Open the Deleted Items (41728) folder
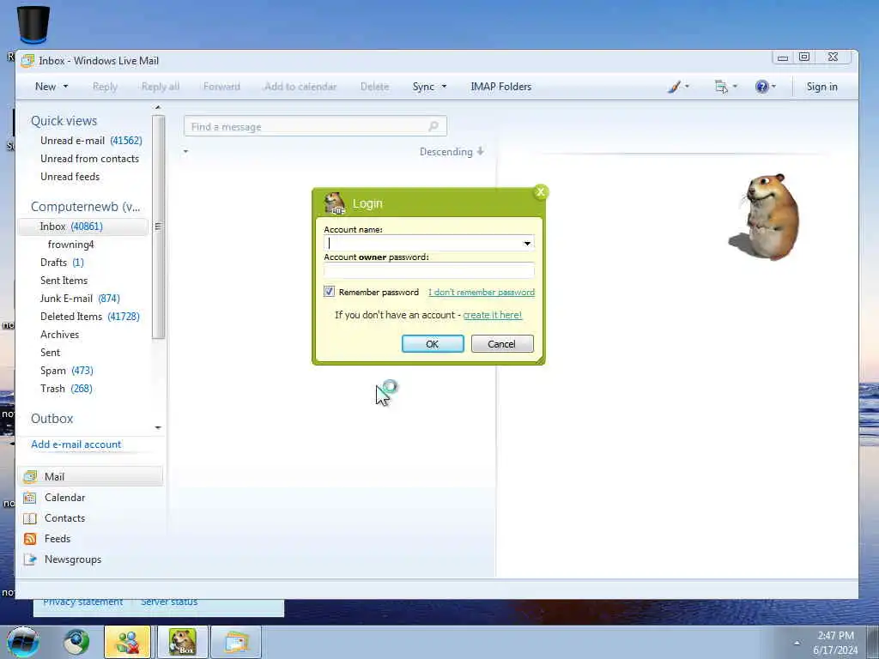879x659 pixels. click(x=89, y=317)
